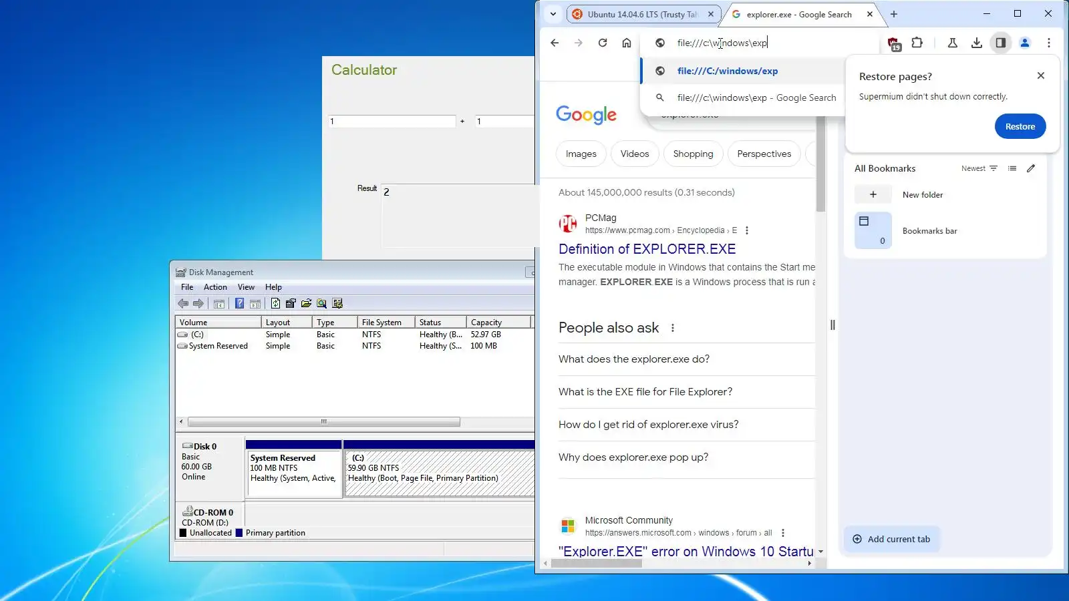The height and width of the screenshot is (601, 1069).
Task: Click the Google logo
Action: pyautogui.click(x=586, y=115)
